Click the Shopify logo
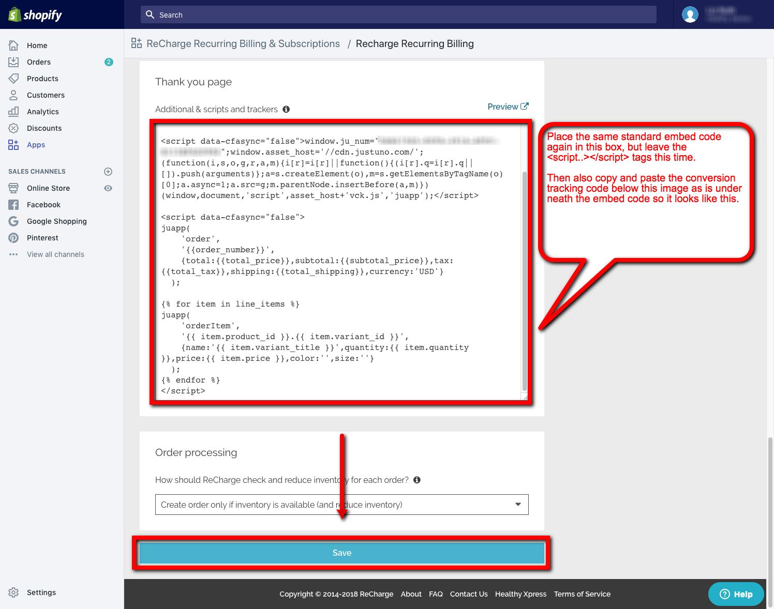 [35, 14]
